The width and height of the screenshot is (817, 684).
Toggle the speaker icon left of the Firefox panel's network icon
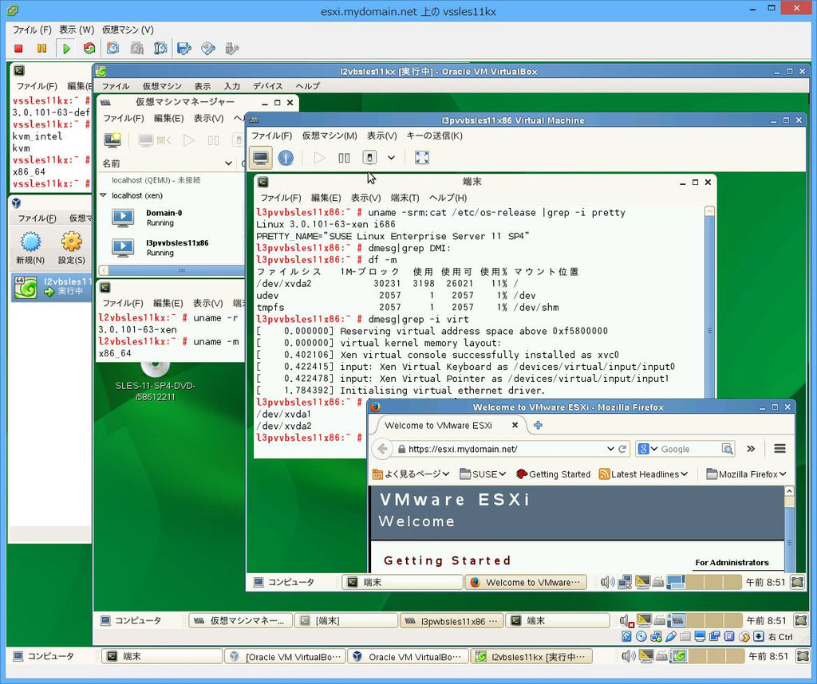click(x=607, y=582)
